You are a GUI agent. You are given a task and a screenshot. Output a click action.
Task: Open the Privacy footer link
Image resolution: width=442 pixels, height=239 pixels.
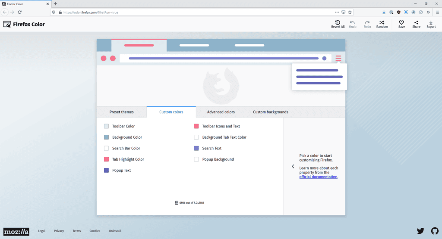click(x=59, y=231)
